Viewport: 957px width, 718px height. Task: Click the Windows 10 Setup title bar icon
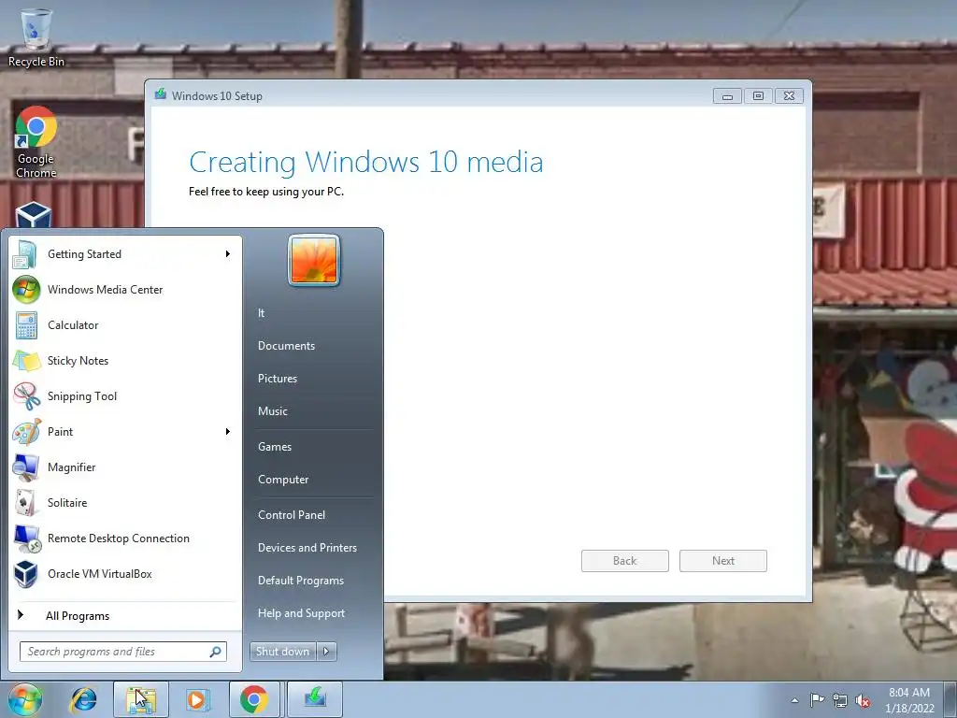[161, 94]
